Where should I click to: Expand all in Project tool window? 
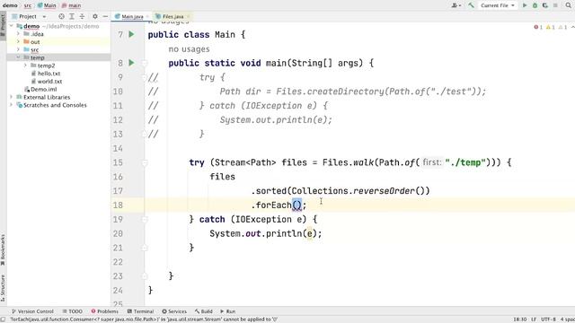pos(72,16)
